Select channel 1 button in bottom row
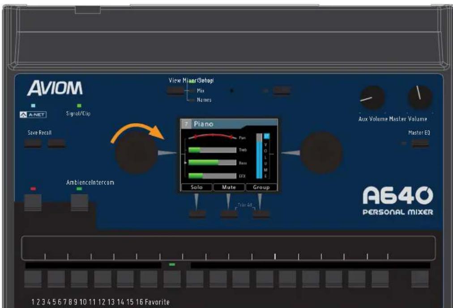 [x=33, y=279]
